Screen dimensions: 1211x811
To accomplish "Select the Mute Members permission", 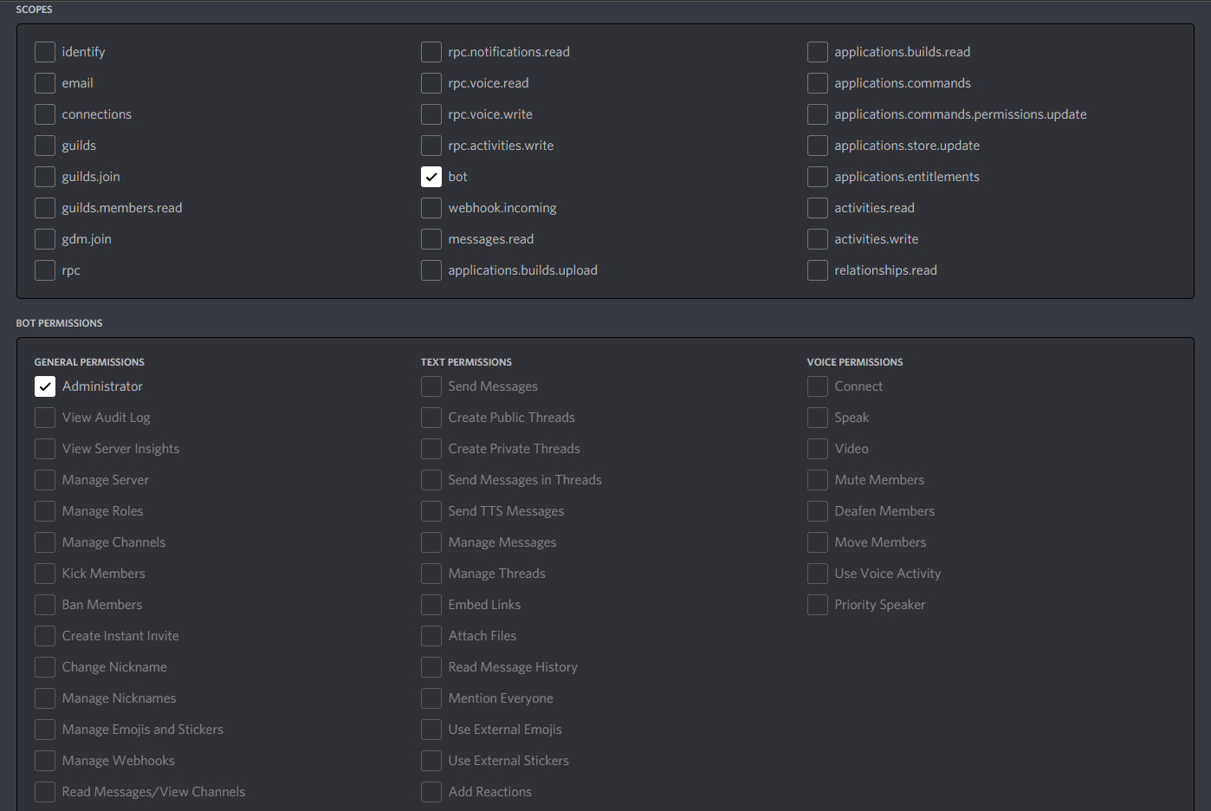I will pos(818,480).
